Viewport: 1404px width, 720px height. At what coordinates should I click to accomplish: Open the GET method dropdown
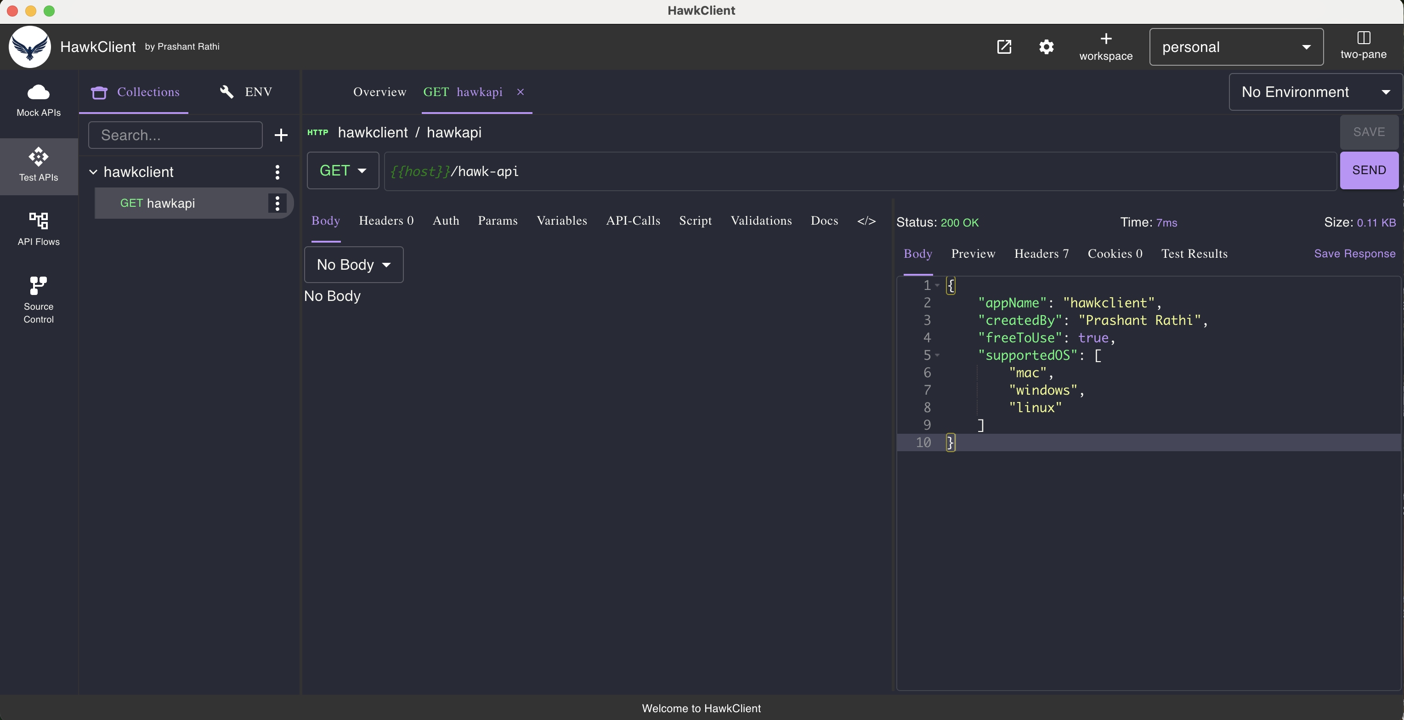click(342, 170)
